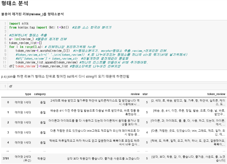
Task: Click the '음질' category cell in row 3
Action: click(43, 132)
